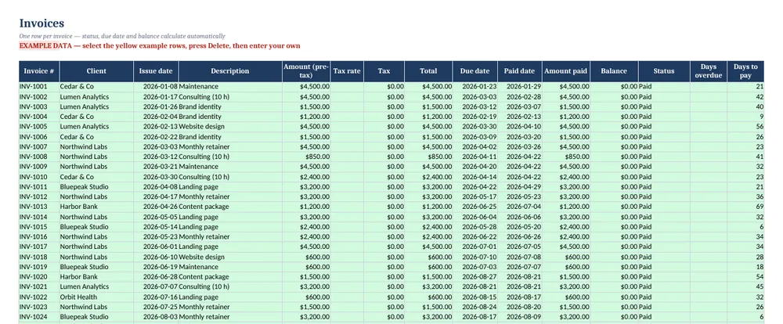783x324 pixels.
Task: Select the Amount paid column header
Action: click(x=566, y=71)
